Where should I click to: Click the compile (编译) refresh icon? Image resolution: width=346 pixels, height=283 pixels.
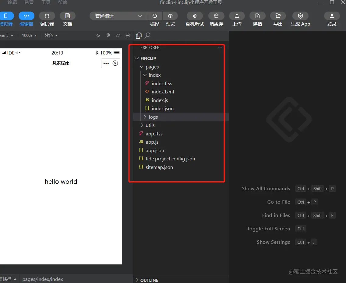(155, 16)
